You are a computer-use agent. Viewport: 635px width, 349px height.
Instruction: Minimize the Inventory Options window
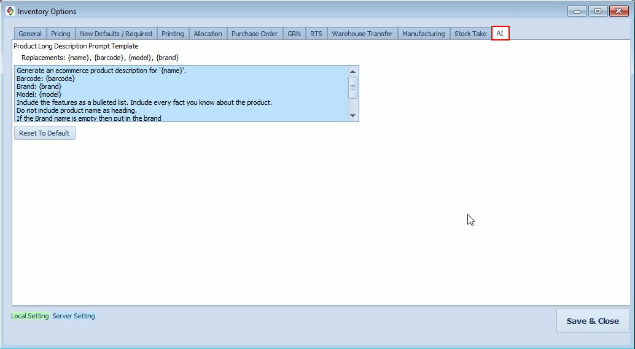tap(577, 11)
